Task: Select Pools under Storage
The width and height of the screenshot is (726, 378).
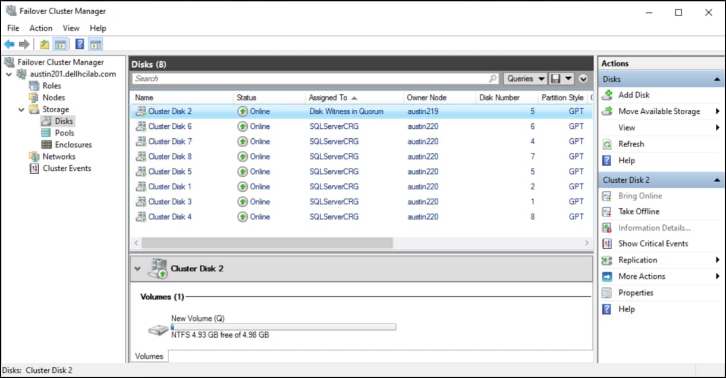Action: click(64, 133)
